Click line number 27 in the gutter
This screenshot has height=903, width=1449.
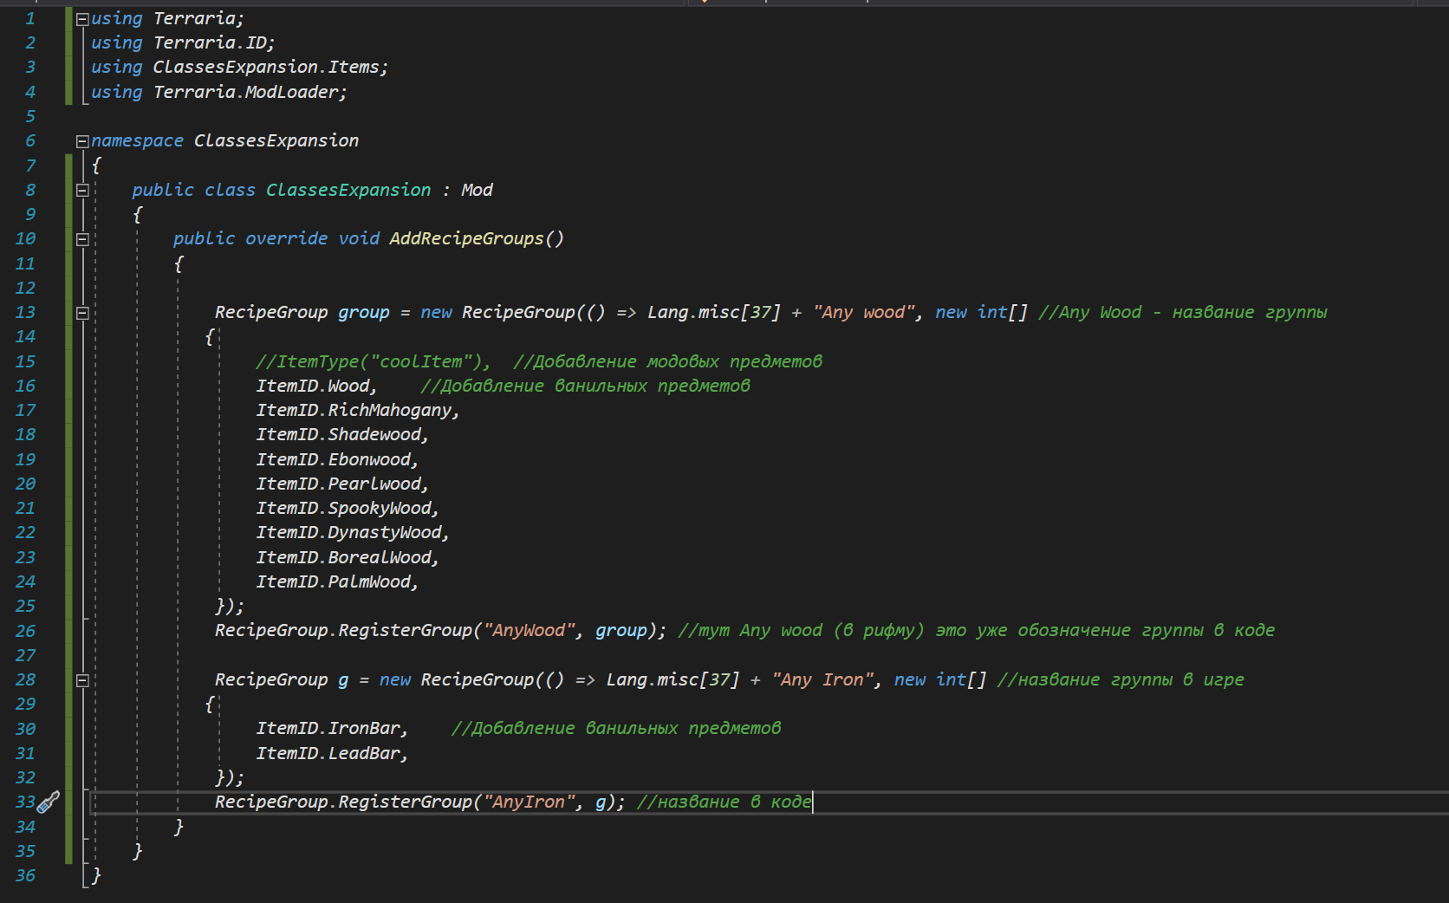(25, 655)
